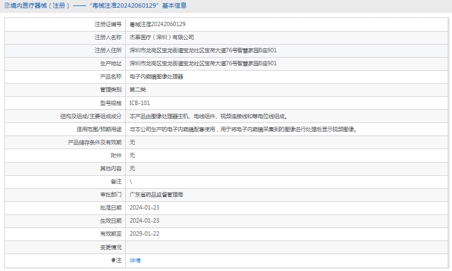Screen dimensions: 452x271
Task: Select product name 电子内窥镜图像处理器
Action: (156, 77)
